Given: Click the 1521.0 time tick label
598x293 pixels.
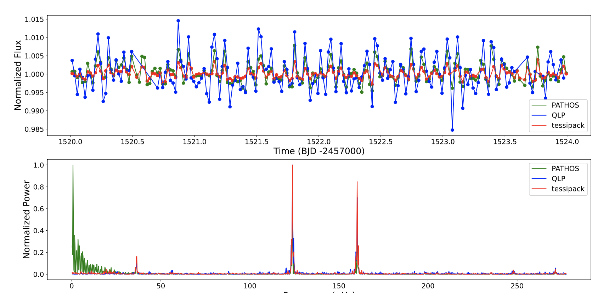Looking at the screenshot, I should (194, 142).
